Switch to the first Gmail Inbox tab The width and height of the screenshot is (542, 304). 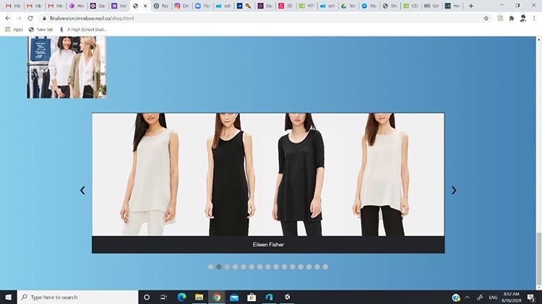pyautogui.click(x=13, y=6)
